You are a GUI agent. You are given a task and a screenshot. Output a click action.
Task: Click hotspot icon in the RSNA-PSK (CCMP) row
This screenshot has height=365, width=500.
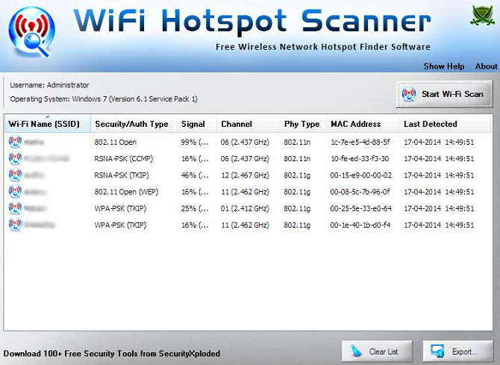point(15,158)
